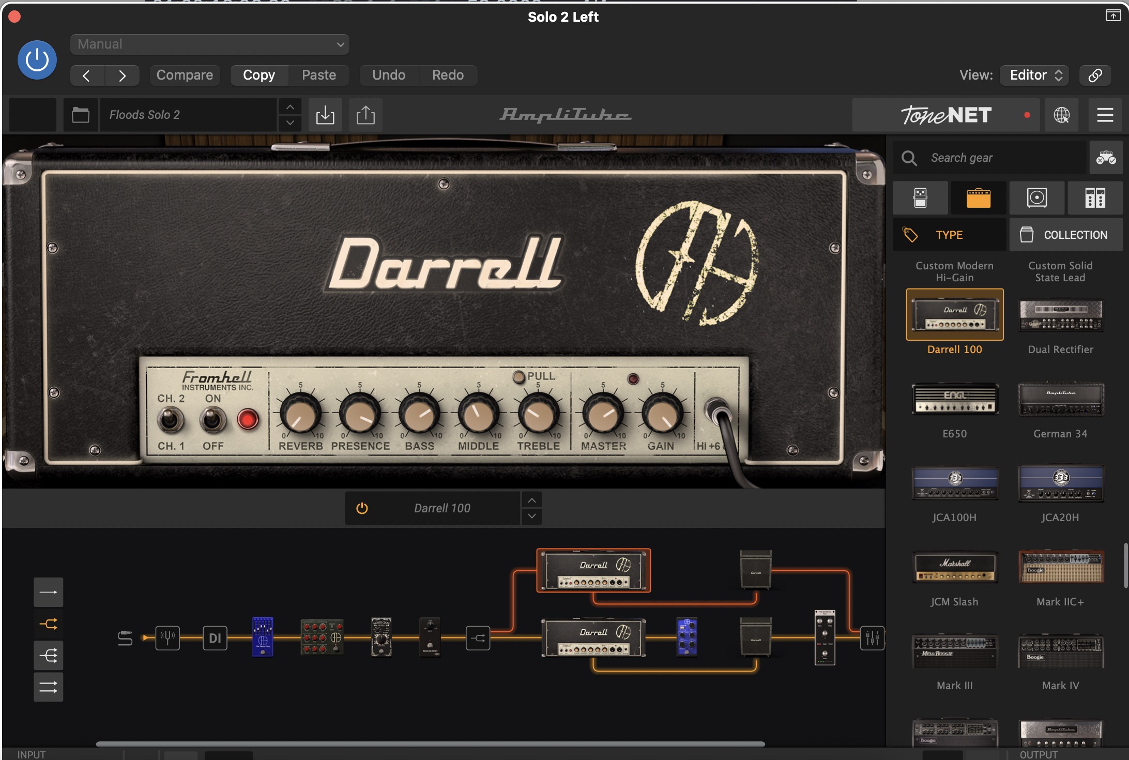Select the JCA100H amp thumbnail
The width and height of the screenshot is (1129, 760).
pos(955,482)
